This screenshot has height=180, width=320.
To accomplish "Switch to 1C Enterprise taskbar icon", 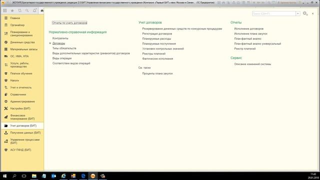I will coord(93,176).
